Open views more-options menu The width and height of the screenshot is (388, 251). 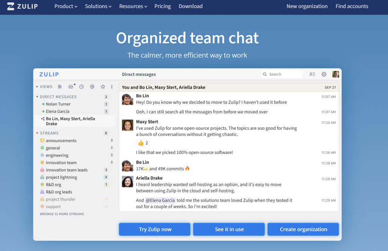(112, 87)
